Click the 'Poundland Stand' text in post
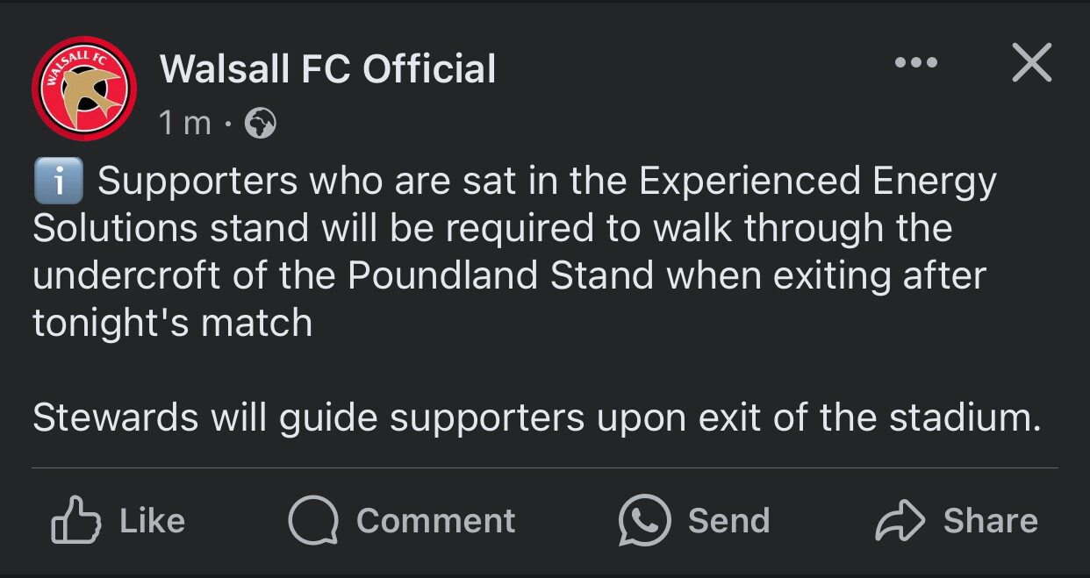The height and width of the screenshot is (578, 1090). pyautogui.click(x=501, y=275)
